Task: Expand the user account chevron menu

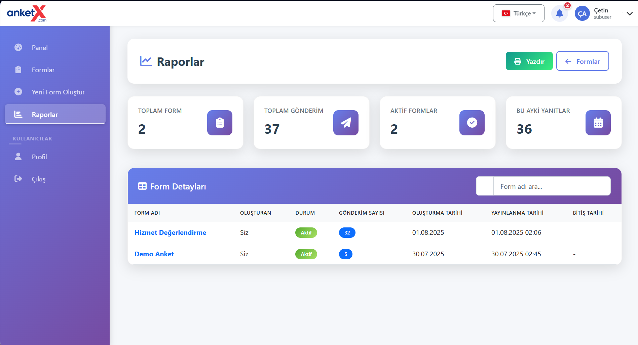Action: [630, 14]
